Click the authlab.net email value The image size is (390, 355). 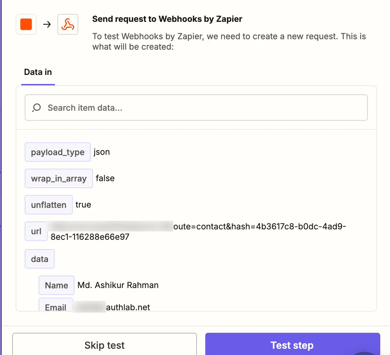click(x=128, y=307)
